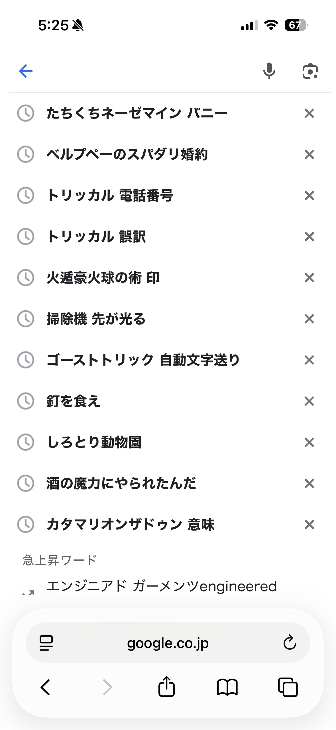Tap the Safari reload page icon
Viewport: 336px width, 730px height.
point(290,643)
